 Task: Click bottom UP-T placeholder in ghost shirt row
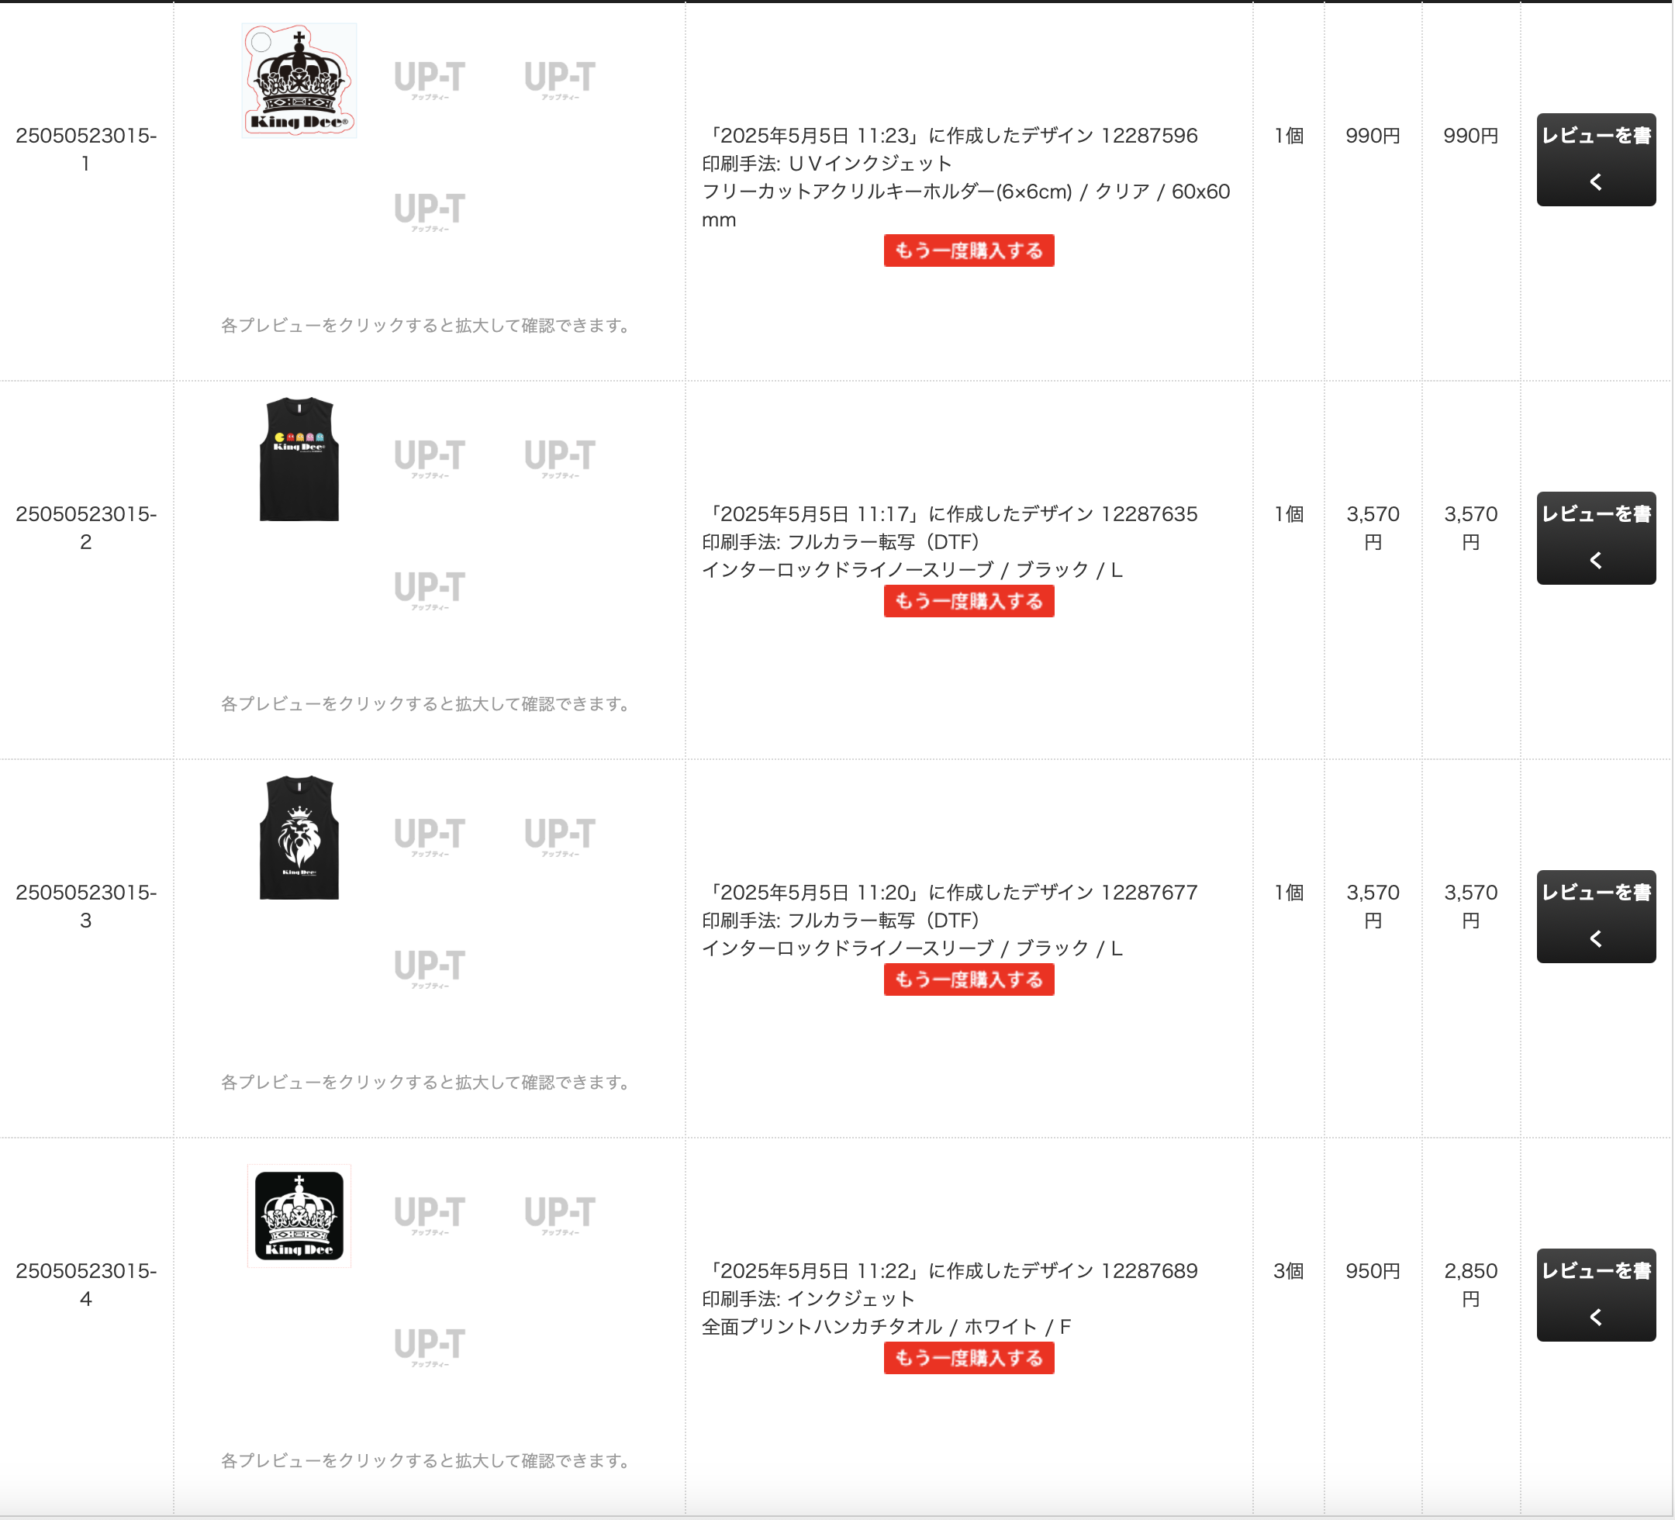(430, 590)
